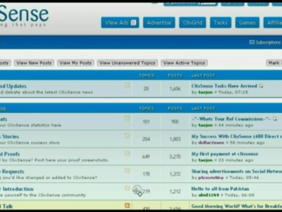The height and width of the screenshot is (212, 282).
Task: Click posts count 1,212
Action: pyautogui.click(x=175, y=191)
